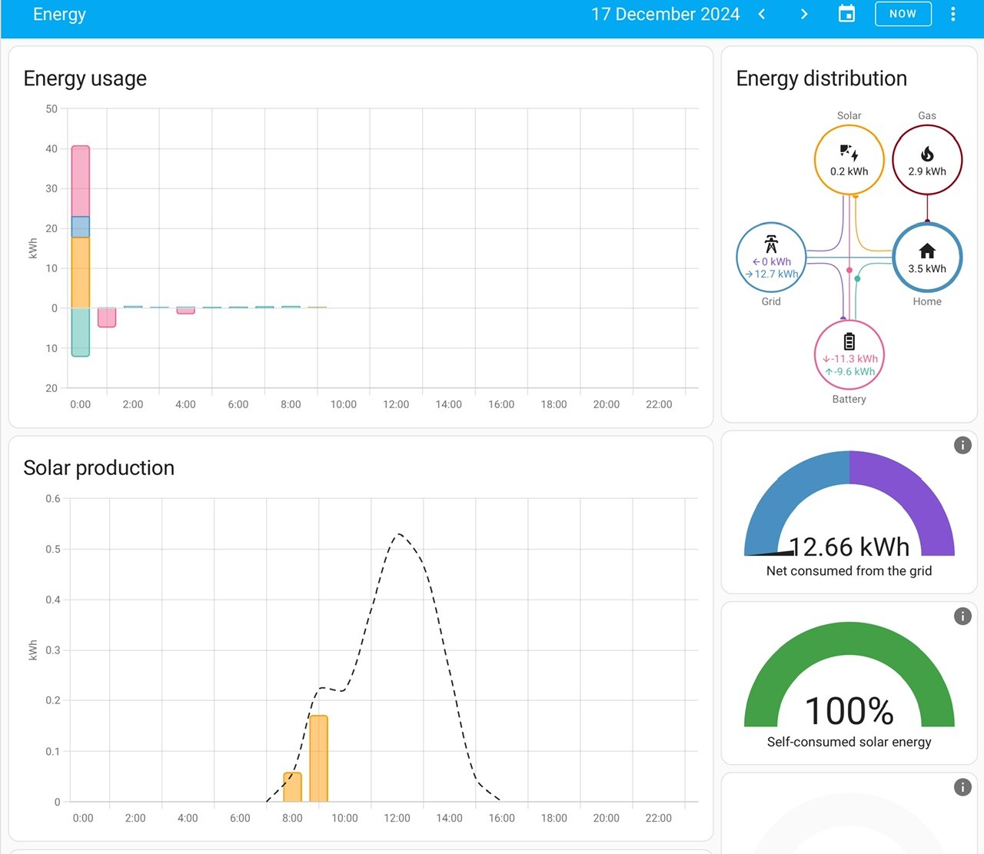
Task: Click the teal negative bar at 0:00
Action: coord(81,332)
